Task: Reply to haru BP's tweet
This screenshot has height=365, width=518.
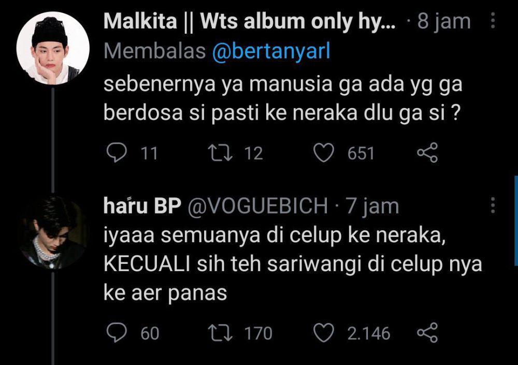Action: tap(117, 333)
